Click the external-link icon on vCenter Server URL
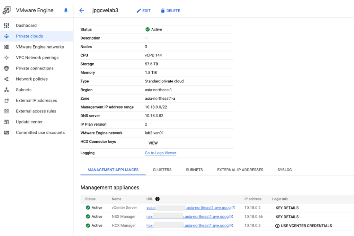The image size is (354, 236). pos(233,208)
